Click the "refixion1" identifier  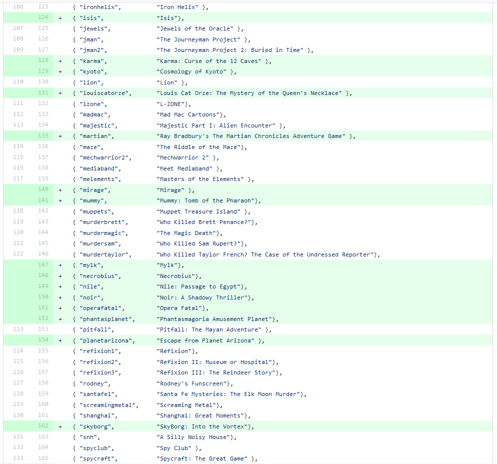tap(98, 352)
